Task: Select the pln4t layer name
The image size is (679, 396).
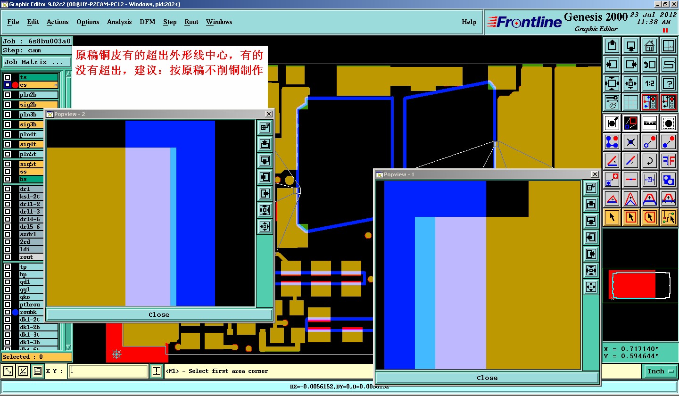Action: (32, 134)
